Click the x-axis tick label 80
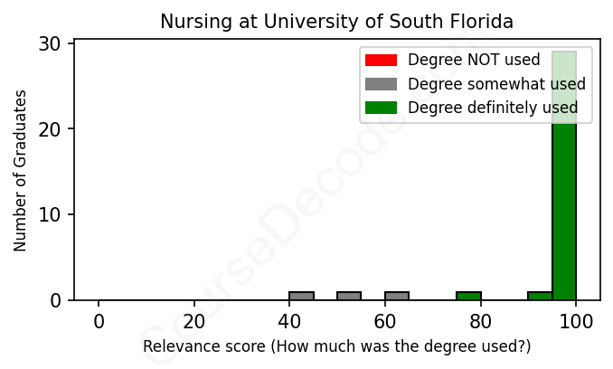This screenshot has height=369, width=613. point(480,321)
